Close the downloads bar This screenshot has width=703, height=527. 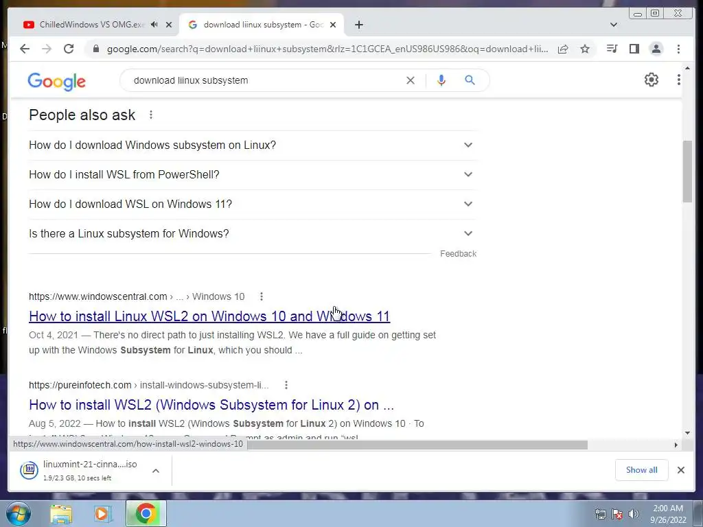tap(680, 469)
